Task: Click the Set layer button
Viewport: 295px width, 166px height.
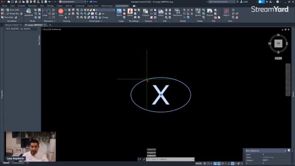Action: [101, 14]
